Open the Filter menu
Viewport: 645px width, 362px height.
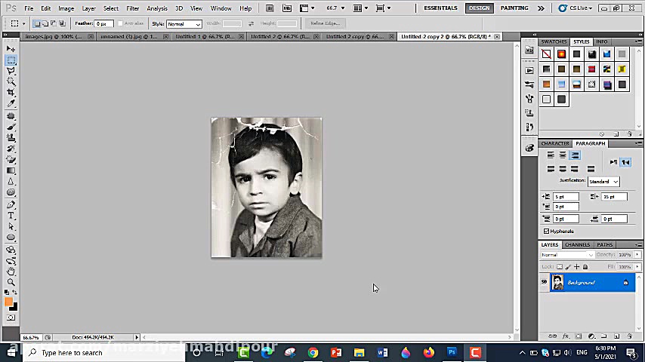(132, 8)
